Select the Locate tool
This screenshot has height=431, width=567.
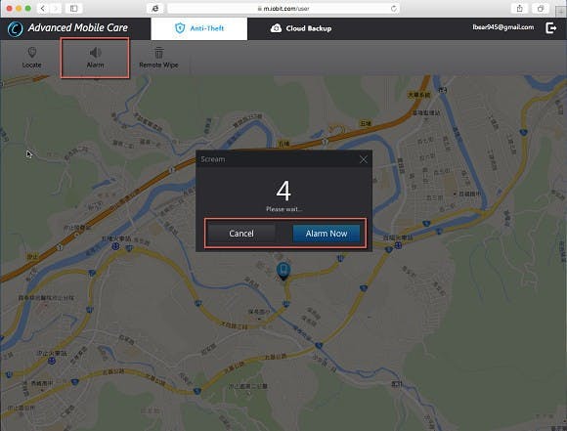[x=32, y=58]
